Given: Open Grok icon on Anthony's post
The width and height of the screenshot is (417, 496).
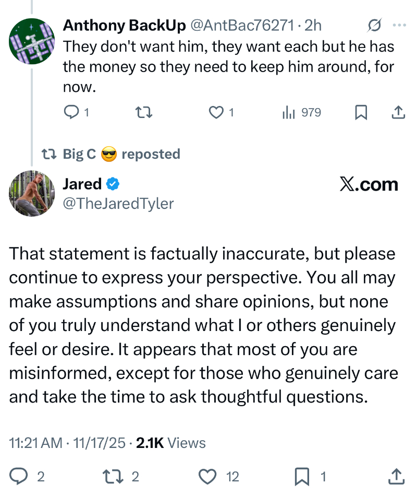Looking at the screenshot, I should click(374, 25).
